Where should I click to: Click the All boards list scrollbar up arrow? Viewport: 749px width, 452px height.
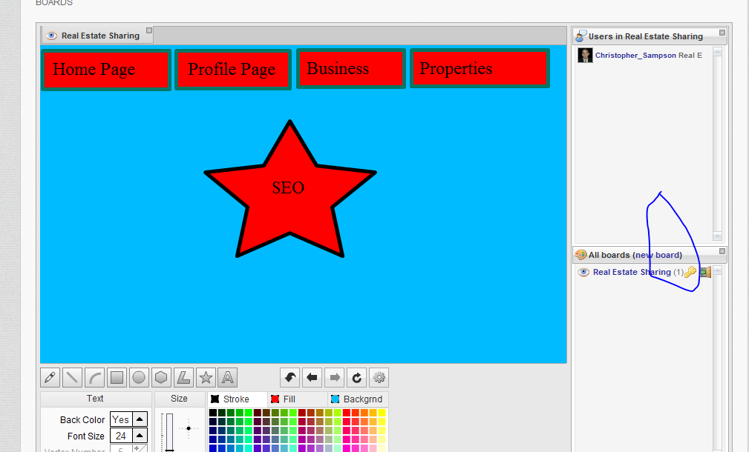pos(717,270)
